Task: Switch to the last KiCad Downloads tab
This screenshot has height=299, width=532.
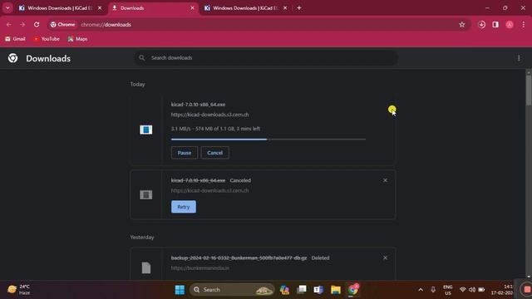Action: click(x=247, y=7)
